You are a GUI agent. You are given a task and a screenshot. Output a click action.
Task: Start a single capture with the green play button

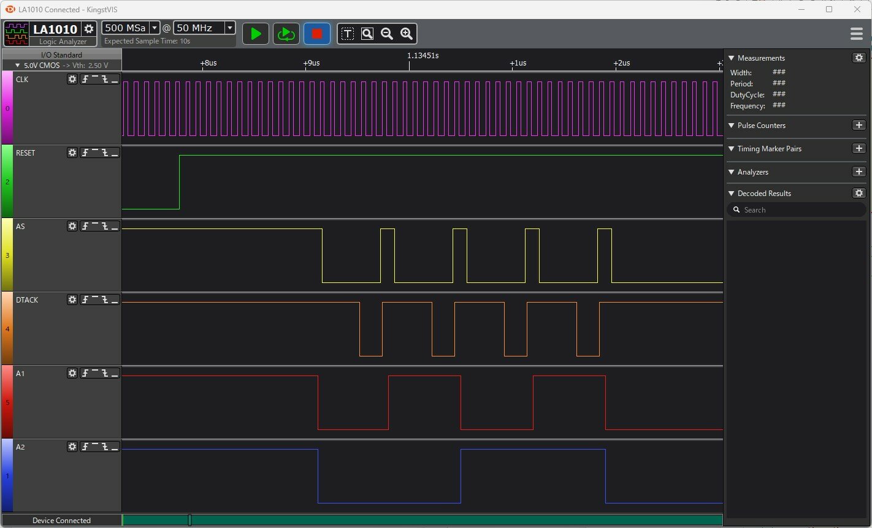[256, 34]
